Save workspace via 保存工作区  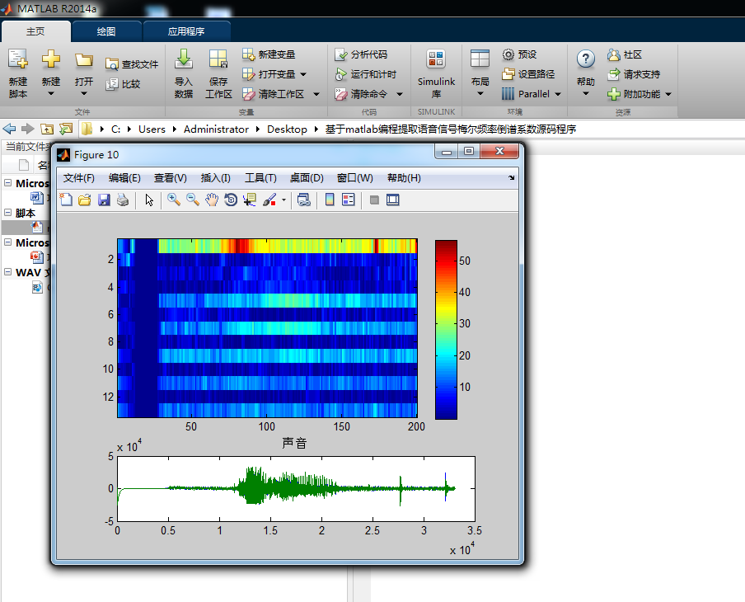coord(218,73)
